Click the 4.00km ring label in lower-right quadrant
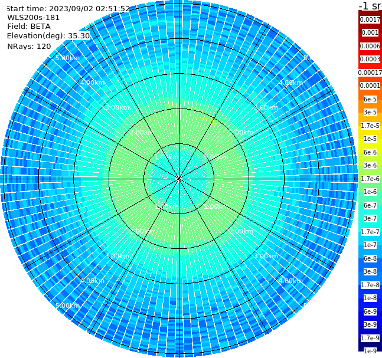Screen dimensions: 382x358 [290, 281]
